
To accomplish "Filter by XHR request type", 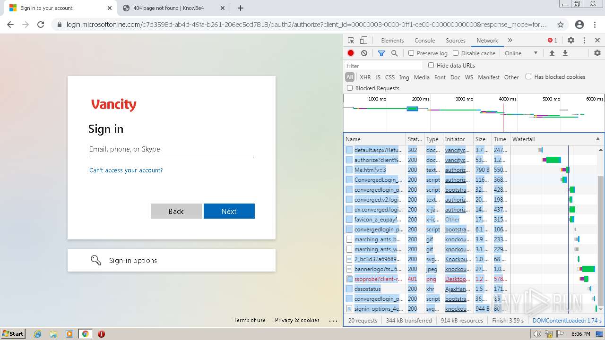I will (x=365, y=77).
